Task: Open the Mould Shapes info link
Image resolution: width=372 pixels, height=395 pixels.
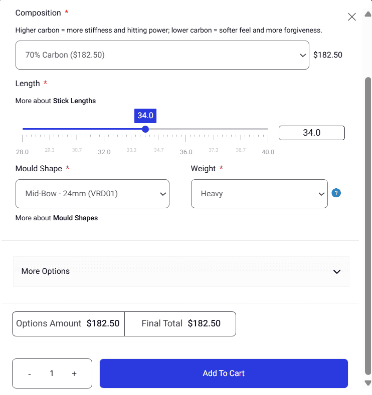Action: tap(75, 218)
